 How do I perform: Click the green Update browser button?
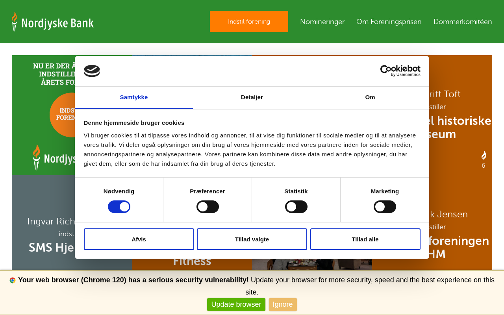coord(236,304)
